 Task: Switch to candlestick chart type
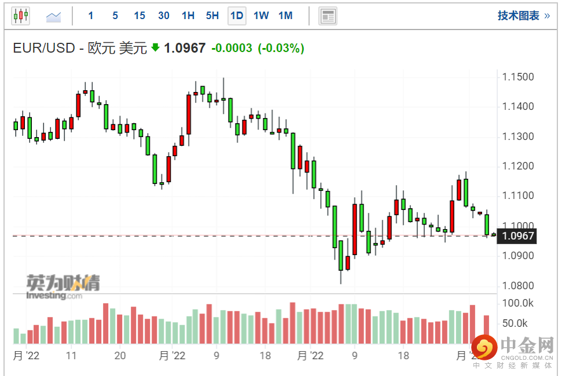(x=20, y=16)
